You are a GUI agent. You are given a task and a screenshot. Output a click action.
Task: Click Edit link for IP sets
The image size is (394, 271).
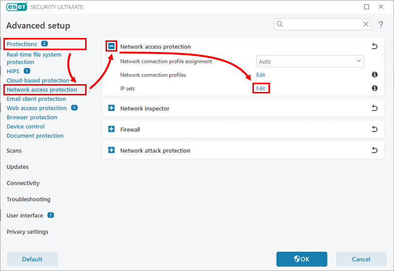pos(261,88)
